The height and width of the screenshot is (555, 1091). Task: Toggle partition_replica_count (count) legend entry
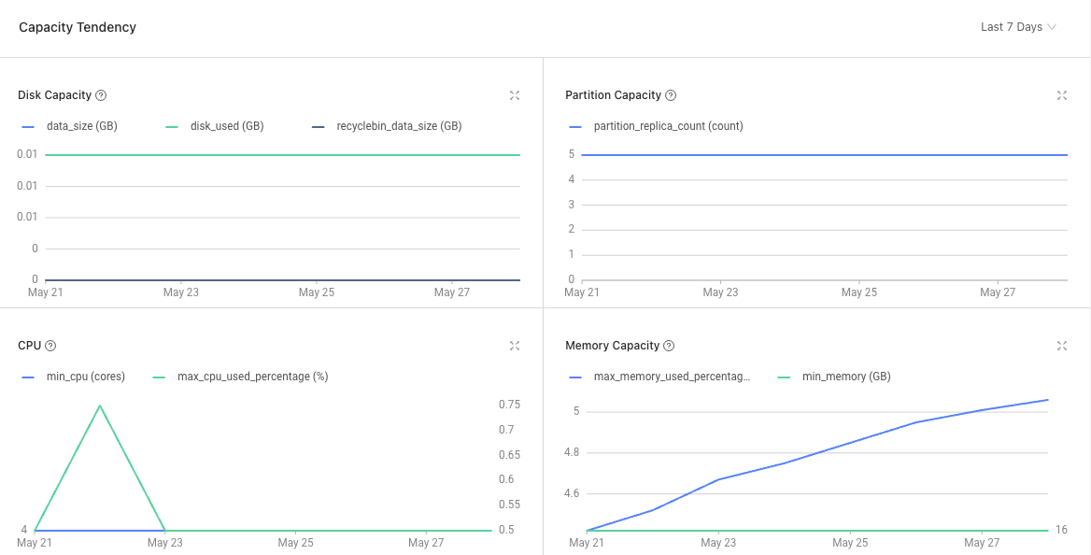tap(656, 127)
